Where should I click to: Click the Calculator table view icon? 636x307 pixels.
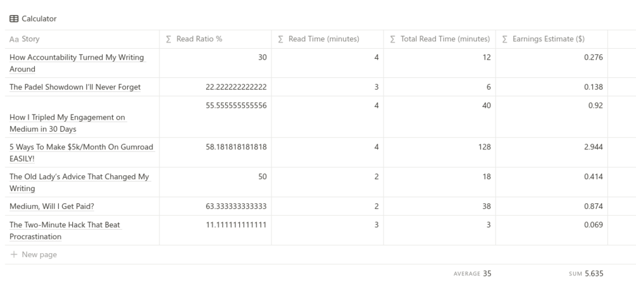coord(14,19)
